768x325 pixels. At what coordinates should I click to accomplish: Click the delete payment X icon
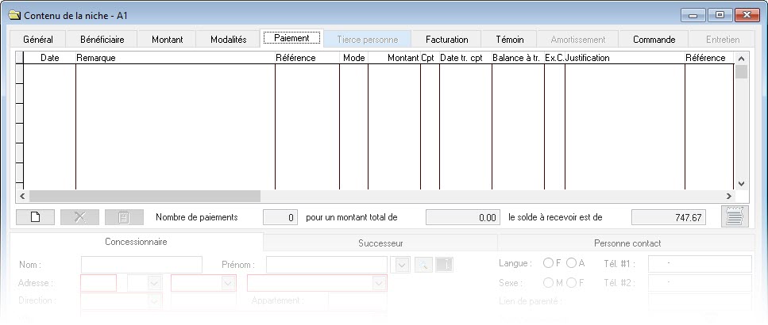79,216
